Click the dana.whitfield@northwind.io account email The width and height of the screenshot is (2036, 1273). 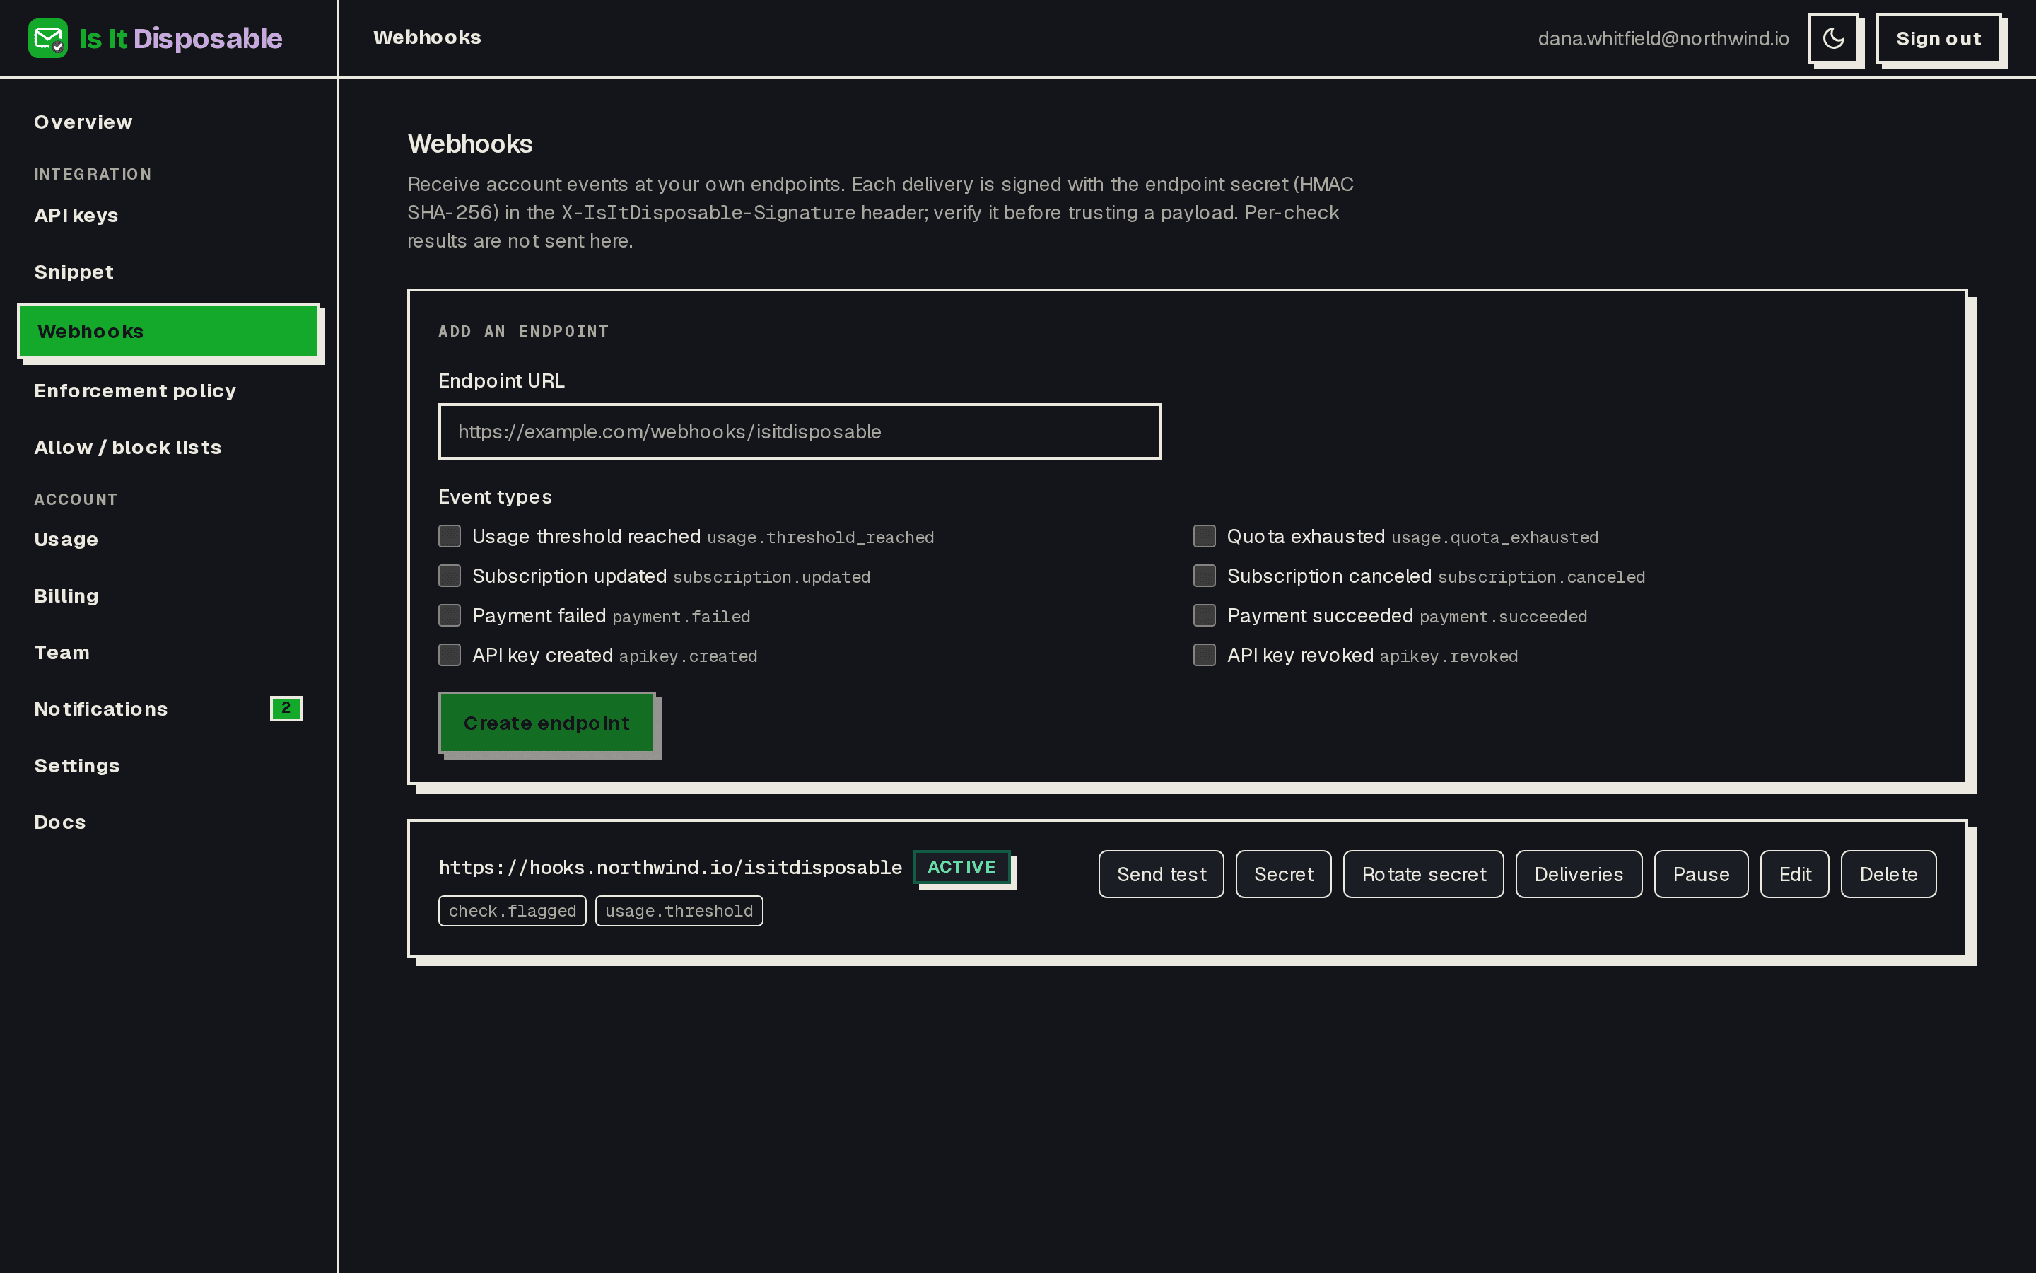(x=1663, y=39)
